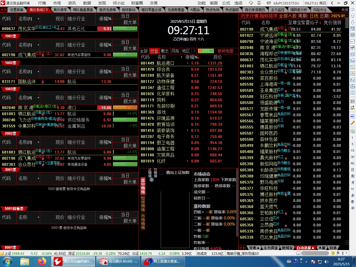Click the Windows Start button

(x=7, y=261)
